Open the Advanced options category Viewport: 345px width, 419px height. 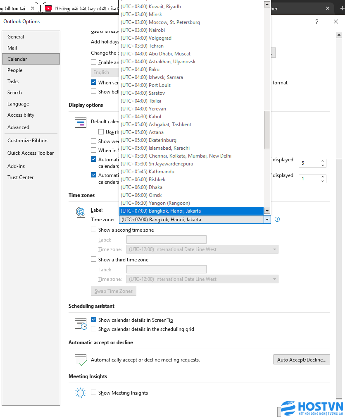coord(31,127)
